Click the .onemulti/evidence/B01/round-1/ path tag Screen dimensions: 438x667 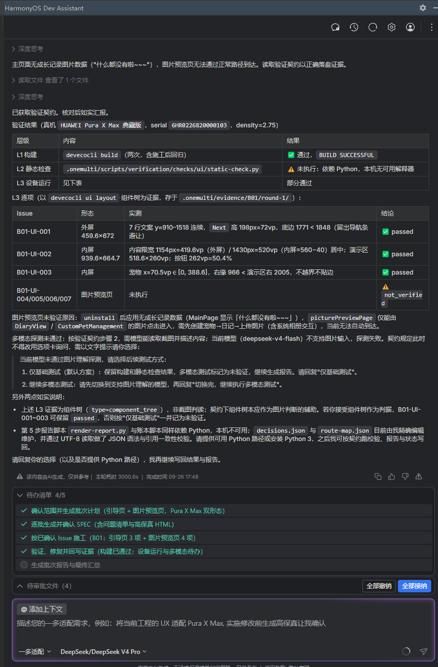(x=237, y=198)
